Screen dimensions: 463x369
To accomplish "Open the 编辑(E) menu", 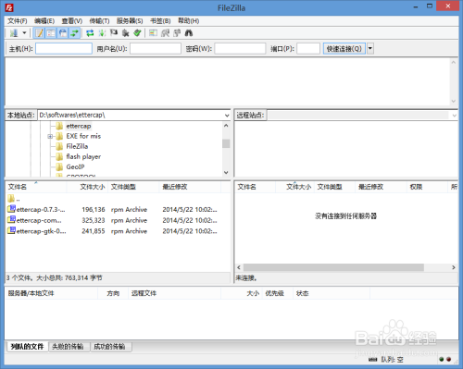I will pyautogui.click(x=44, y=21).
